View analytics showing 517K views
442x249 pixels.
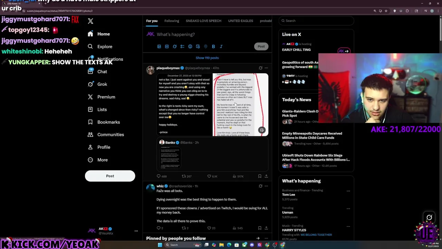coord(238,176)
